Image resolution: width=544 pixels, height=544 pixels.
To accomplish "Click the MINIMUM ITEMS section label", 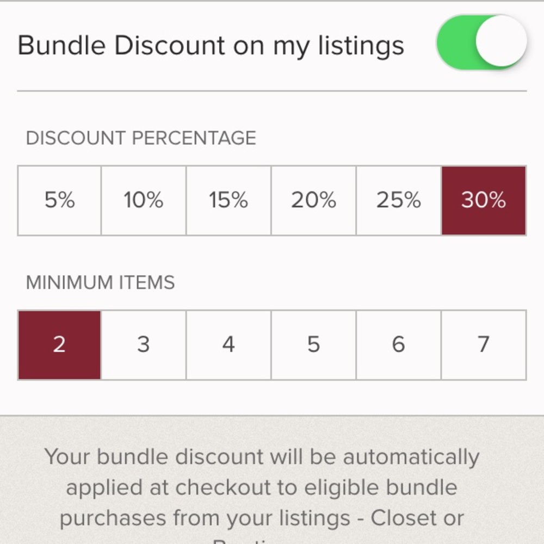I will 100,282.
